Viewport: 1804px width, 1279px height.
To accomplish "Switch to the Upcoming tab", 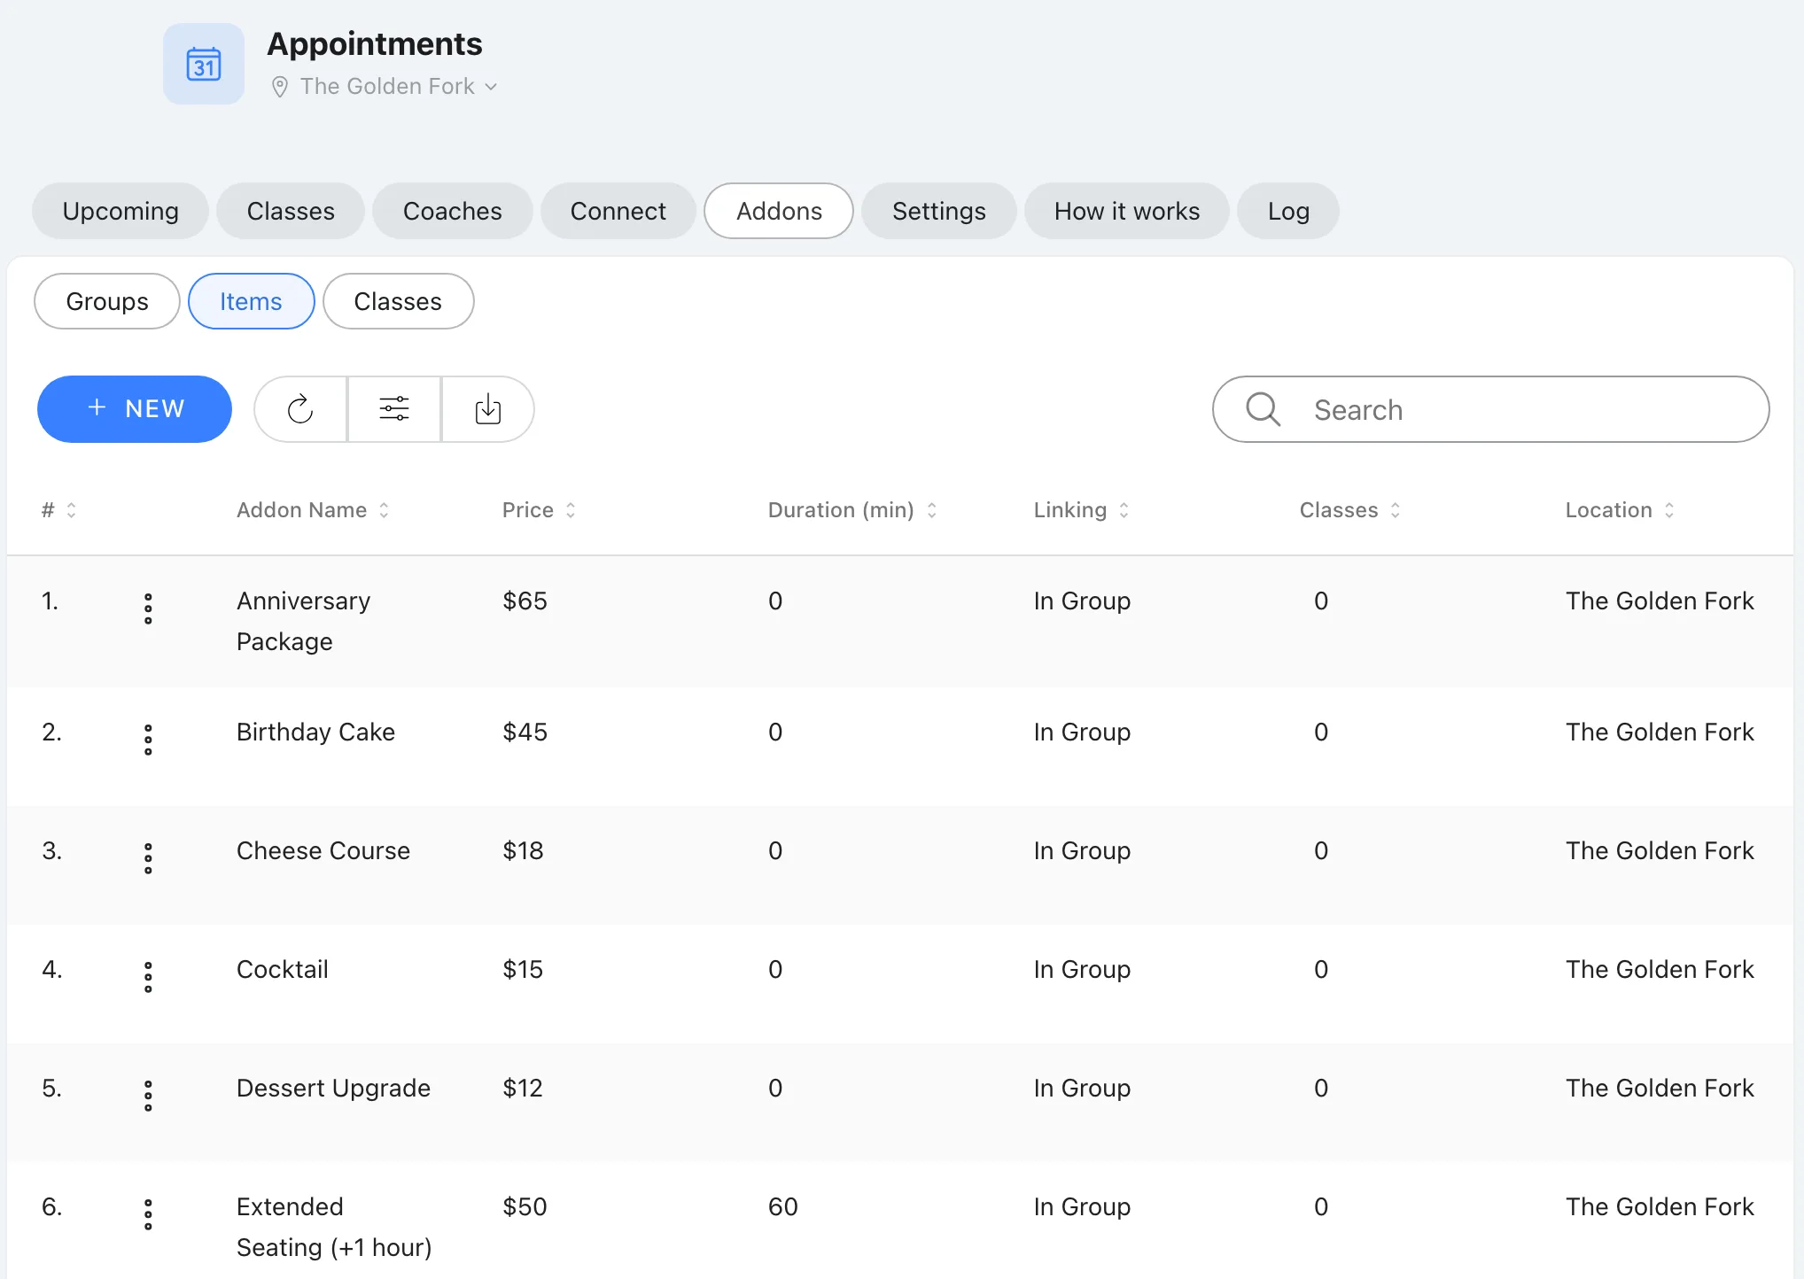I will point(121,211).
